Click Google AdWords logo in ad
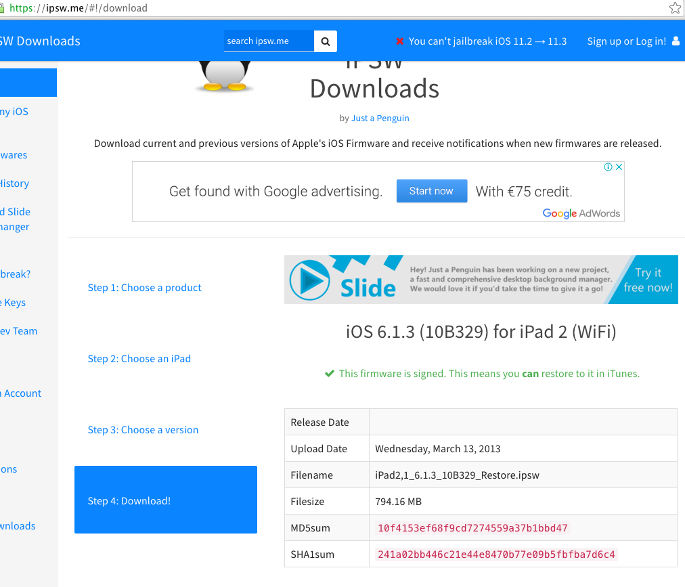Screen dimensions: 685x587 point(581,213)
